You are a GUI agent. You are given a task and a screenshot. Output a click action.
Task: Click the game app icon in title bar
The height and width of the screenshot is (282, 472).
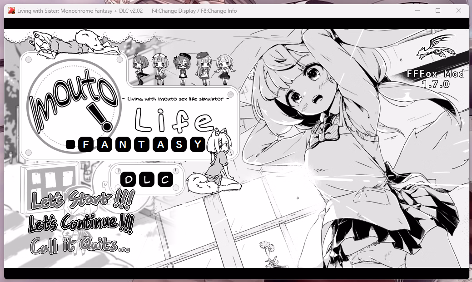coord(11,11)
